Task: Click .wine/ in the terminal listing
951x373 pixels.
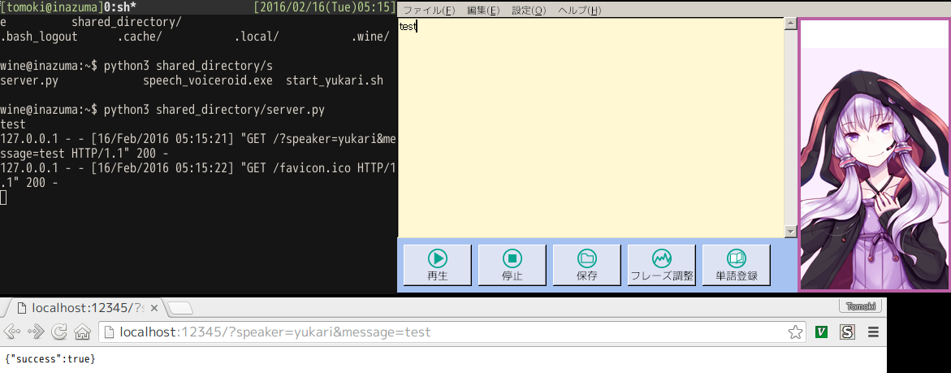Action: (370, 37)
